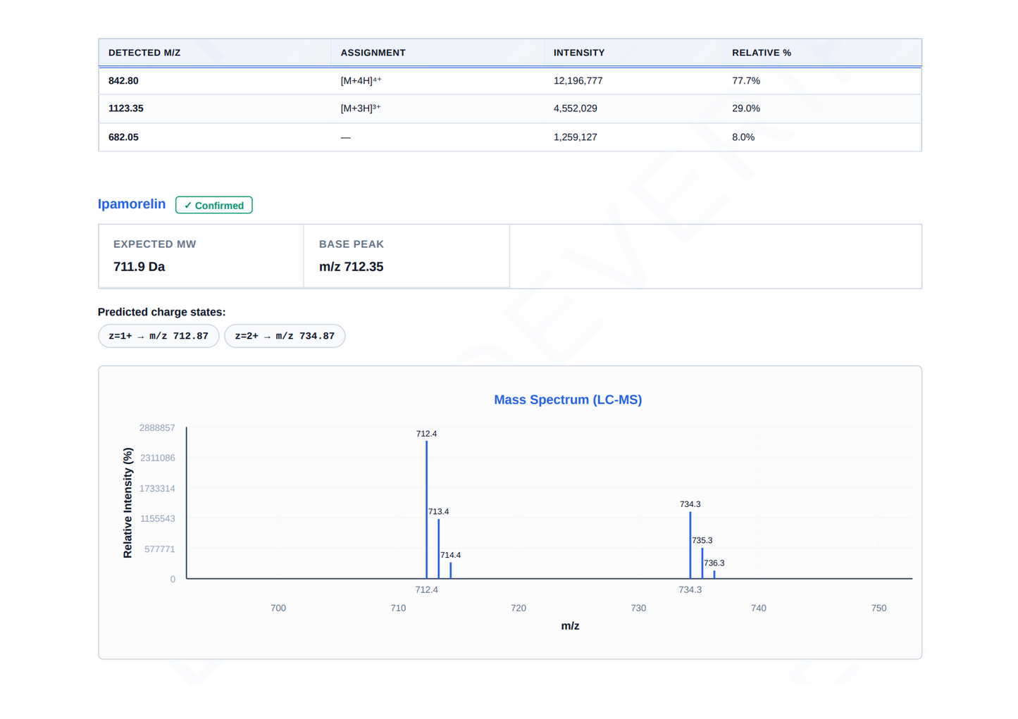Screen dimensions: 1018x719
Task: Click the 736.3 isotope peak label
Action: pyautogui.click(x=714, y=563)
